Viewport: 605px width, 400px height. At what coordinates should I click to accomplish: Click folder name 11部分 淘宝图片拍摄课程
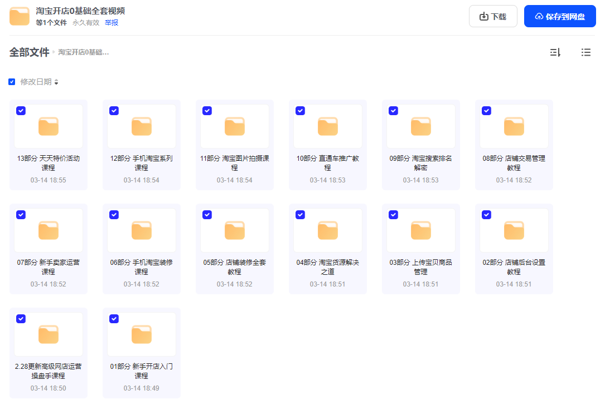tap(235, 163)
